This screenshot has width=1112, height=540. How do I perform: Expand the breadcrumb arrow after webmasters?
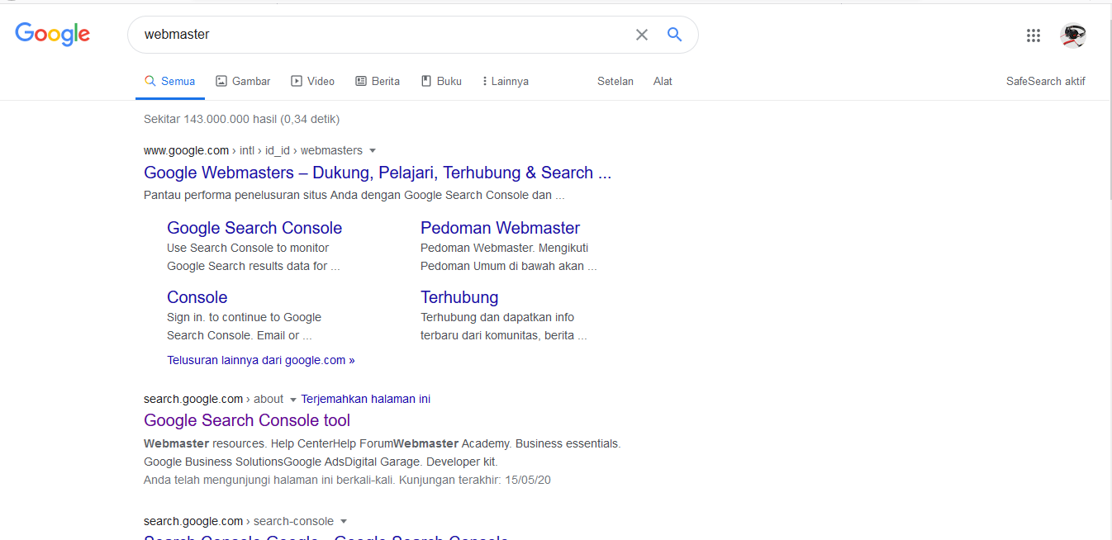pyautogui.click(x=373, y=150)
